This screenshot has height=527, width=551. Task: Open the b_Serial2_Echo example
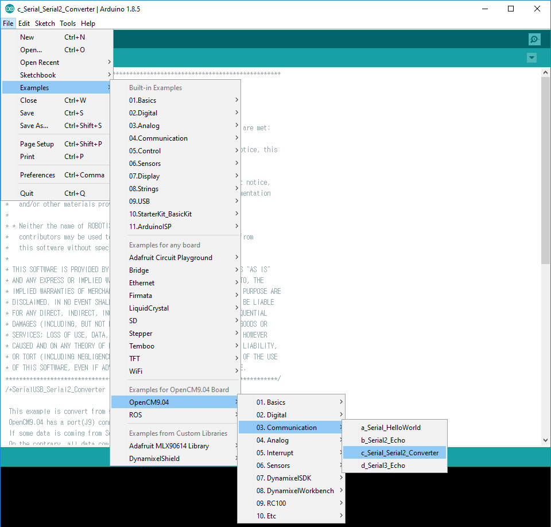click(x=383, y=440)
